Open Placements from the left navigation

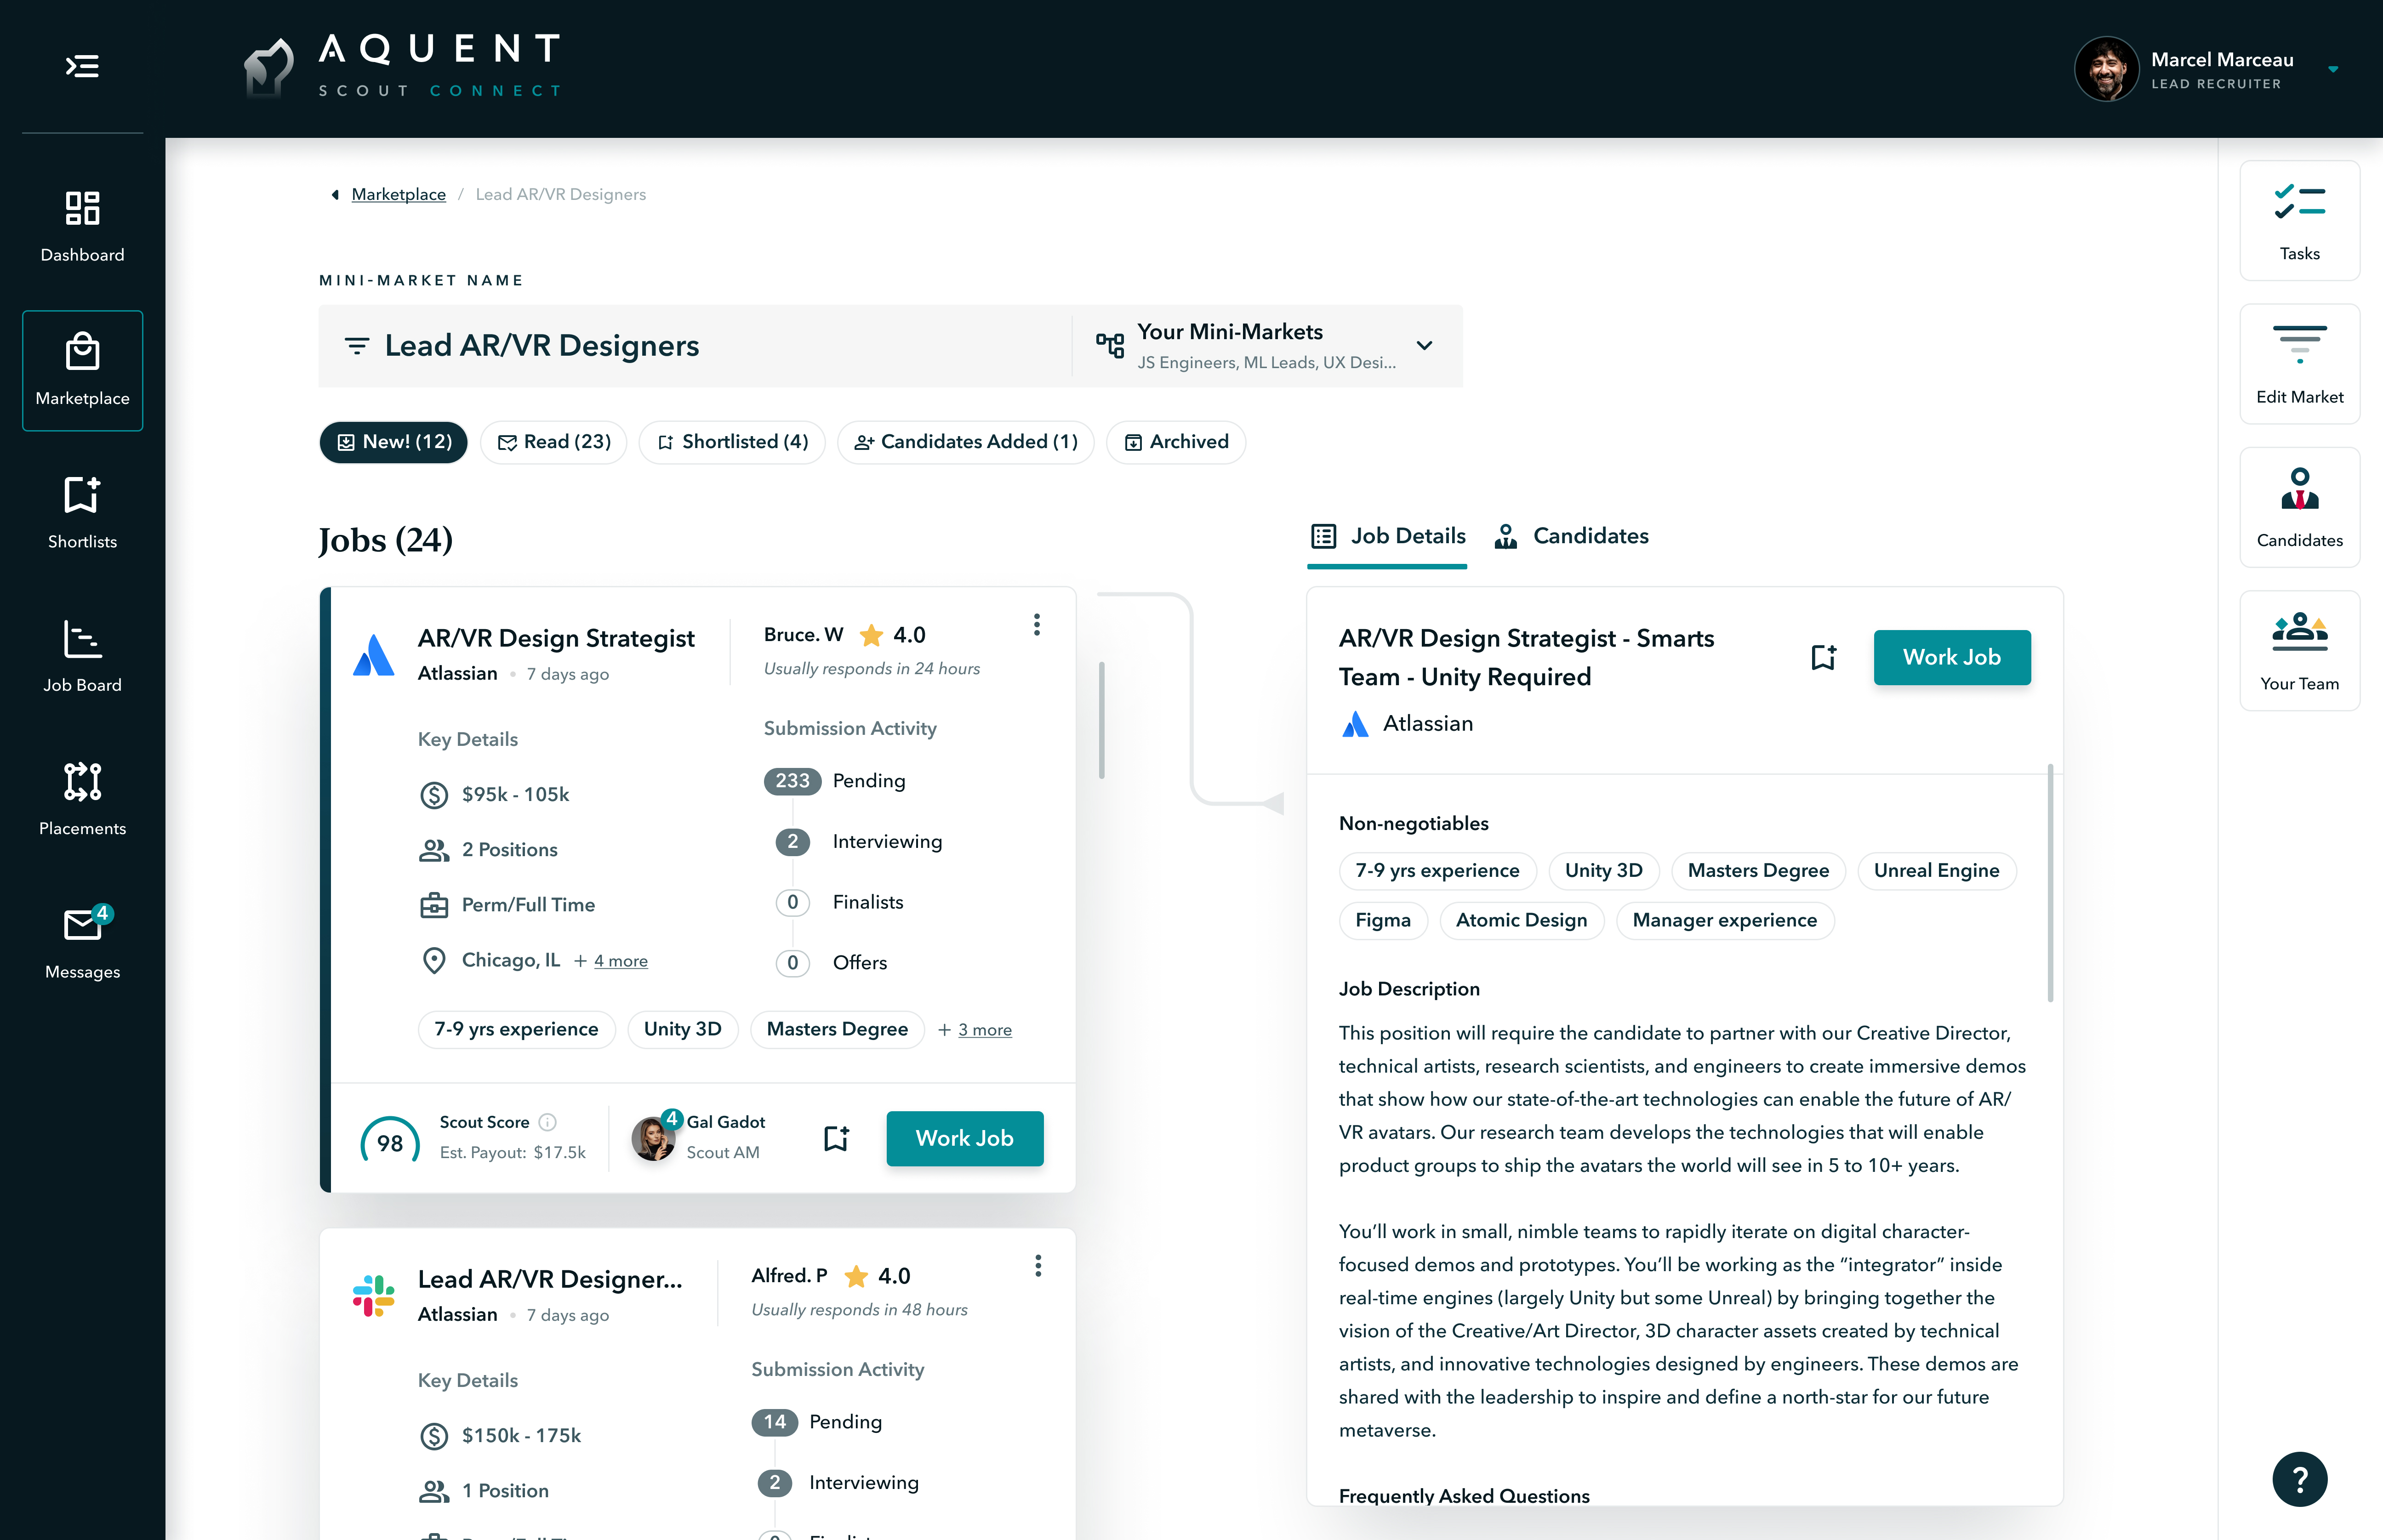tap(82, 799)
